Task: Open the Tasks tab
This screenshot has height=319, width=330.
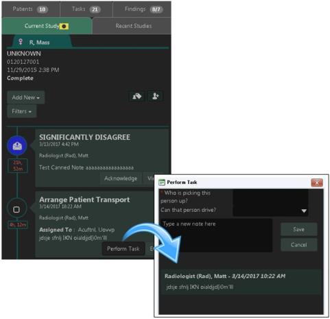Action: coord(86,9)
